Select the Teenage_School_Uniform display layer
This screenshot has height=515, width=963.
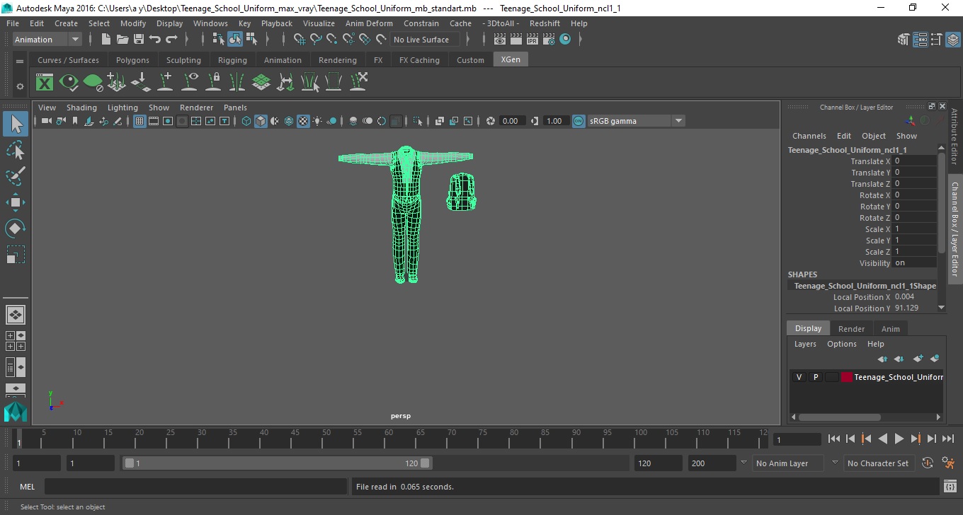[898, 377]
